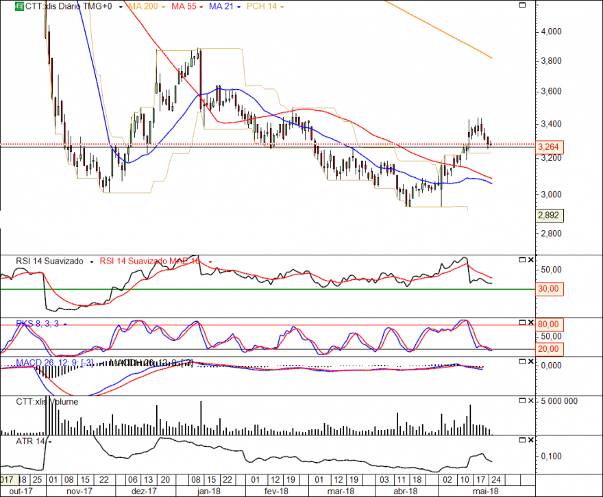Open the MA 200 indicator dropdown arrow
This screenshot has height=497, width=603.
[164, 7]
